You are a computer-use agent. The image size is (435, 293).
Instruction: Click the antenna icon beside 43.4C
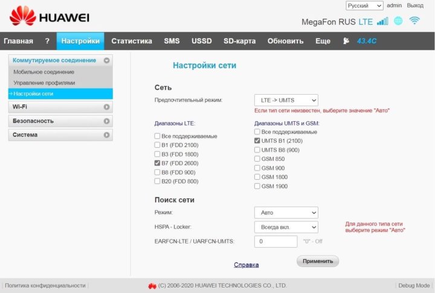click(x=346, y=41)
